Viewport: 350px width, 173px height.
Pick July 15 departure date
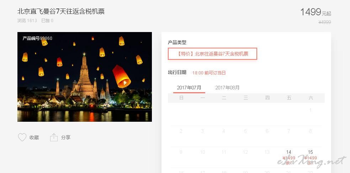coord(310,157)
